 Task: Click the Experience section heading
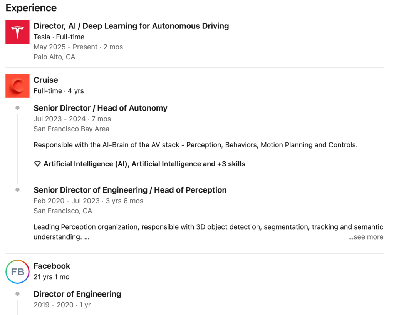(x=31, y=8)
